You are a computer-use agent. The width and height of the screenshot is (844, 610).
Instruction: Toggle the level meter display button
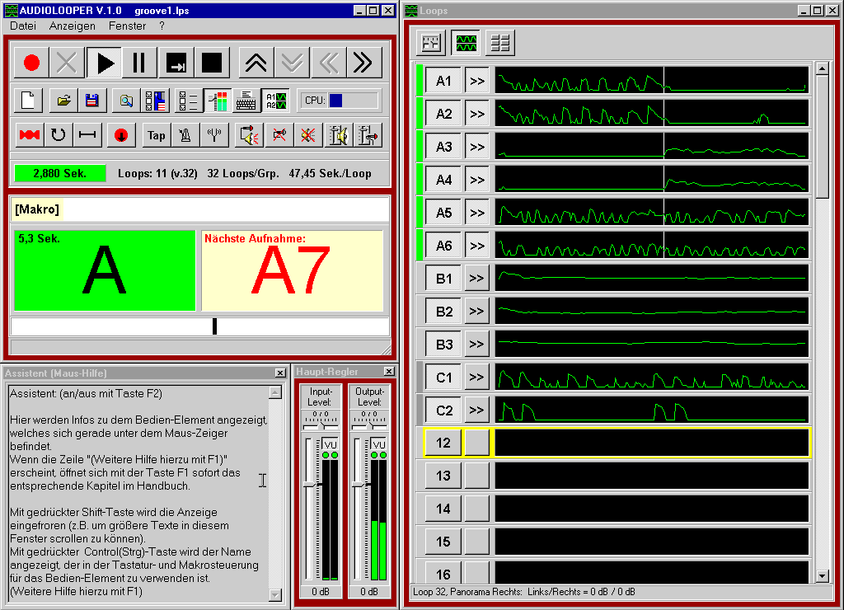click(218, 101)
